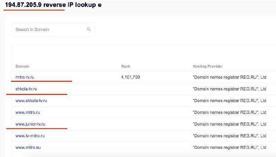Click hosting provider text in mitro-tv.ru row
The image size is (276, 157).
(x=229, y=77)
